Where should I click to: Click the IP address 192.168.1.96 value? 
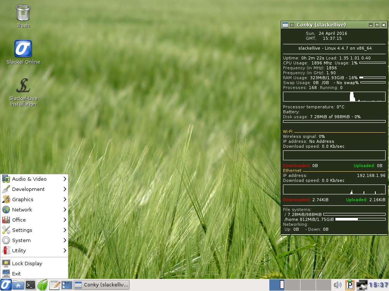tap(371, 175)
